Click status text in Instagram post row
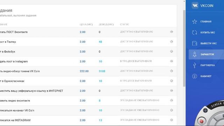Image resolution: width=224 pixels, height=126 pixels. tap(136, 61)
